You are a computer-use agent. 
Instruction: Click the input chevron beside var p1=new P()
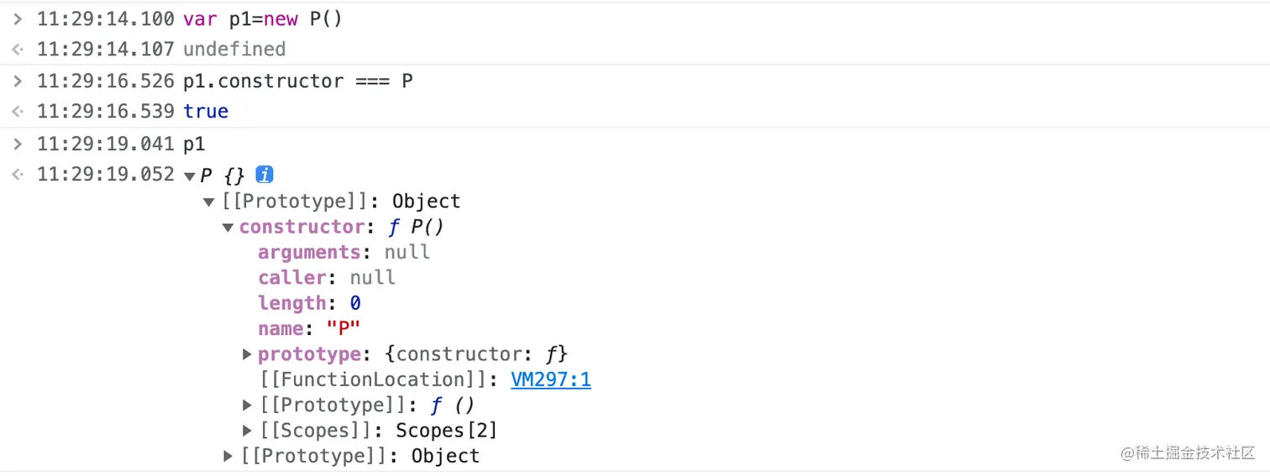(x=18, y=18)
